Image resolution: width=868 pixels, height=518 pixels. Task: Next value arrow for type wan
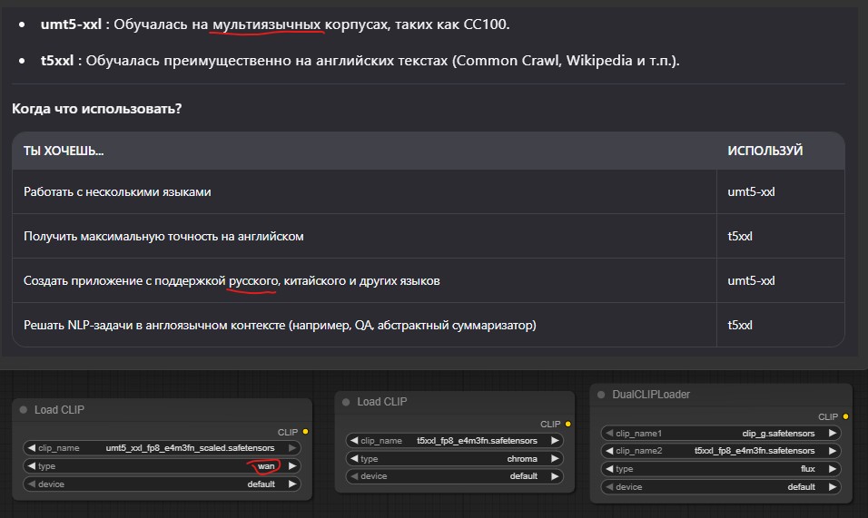(292, 466)
